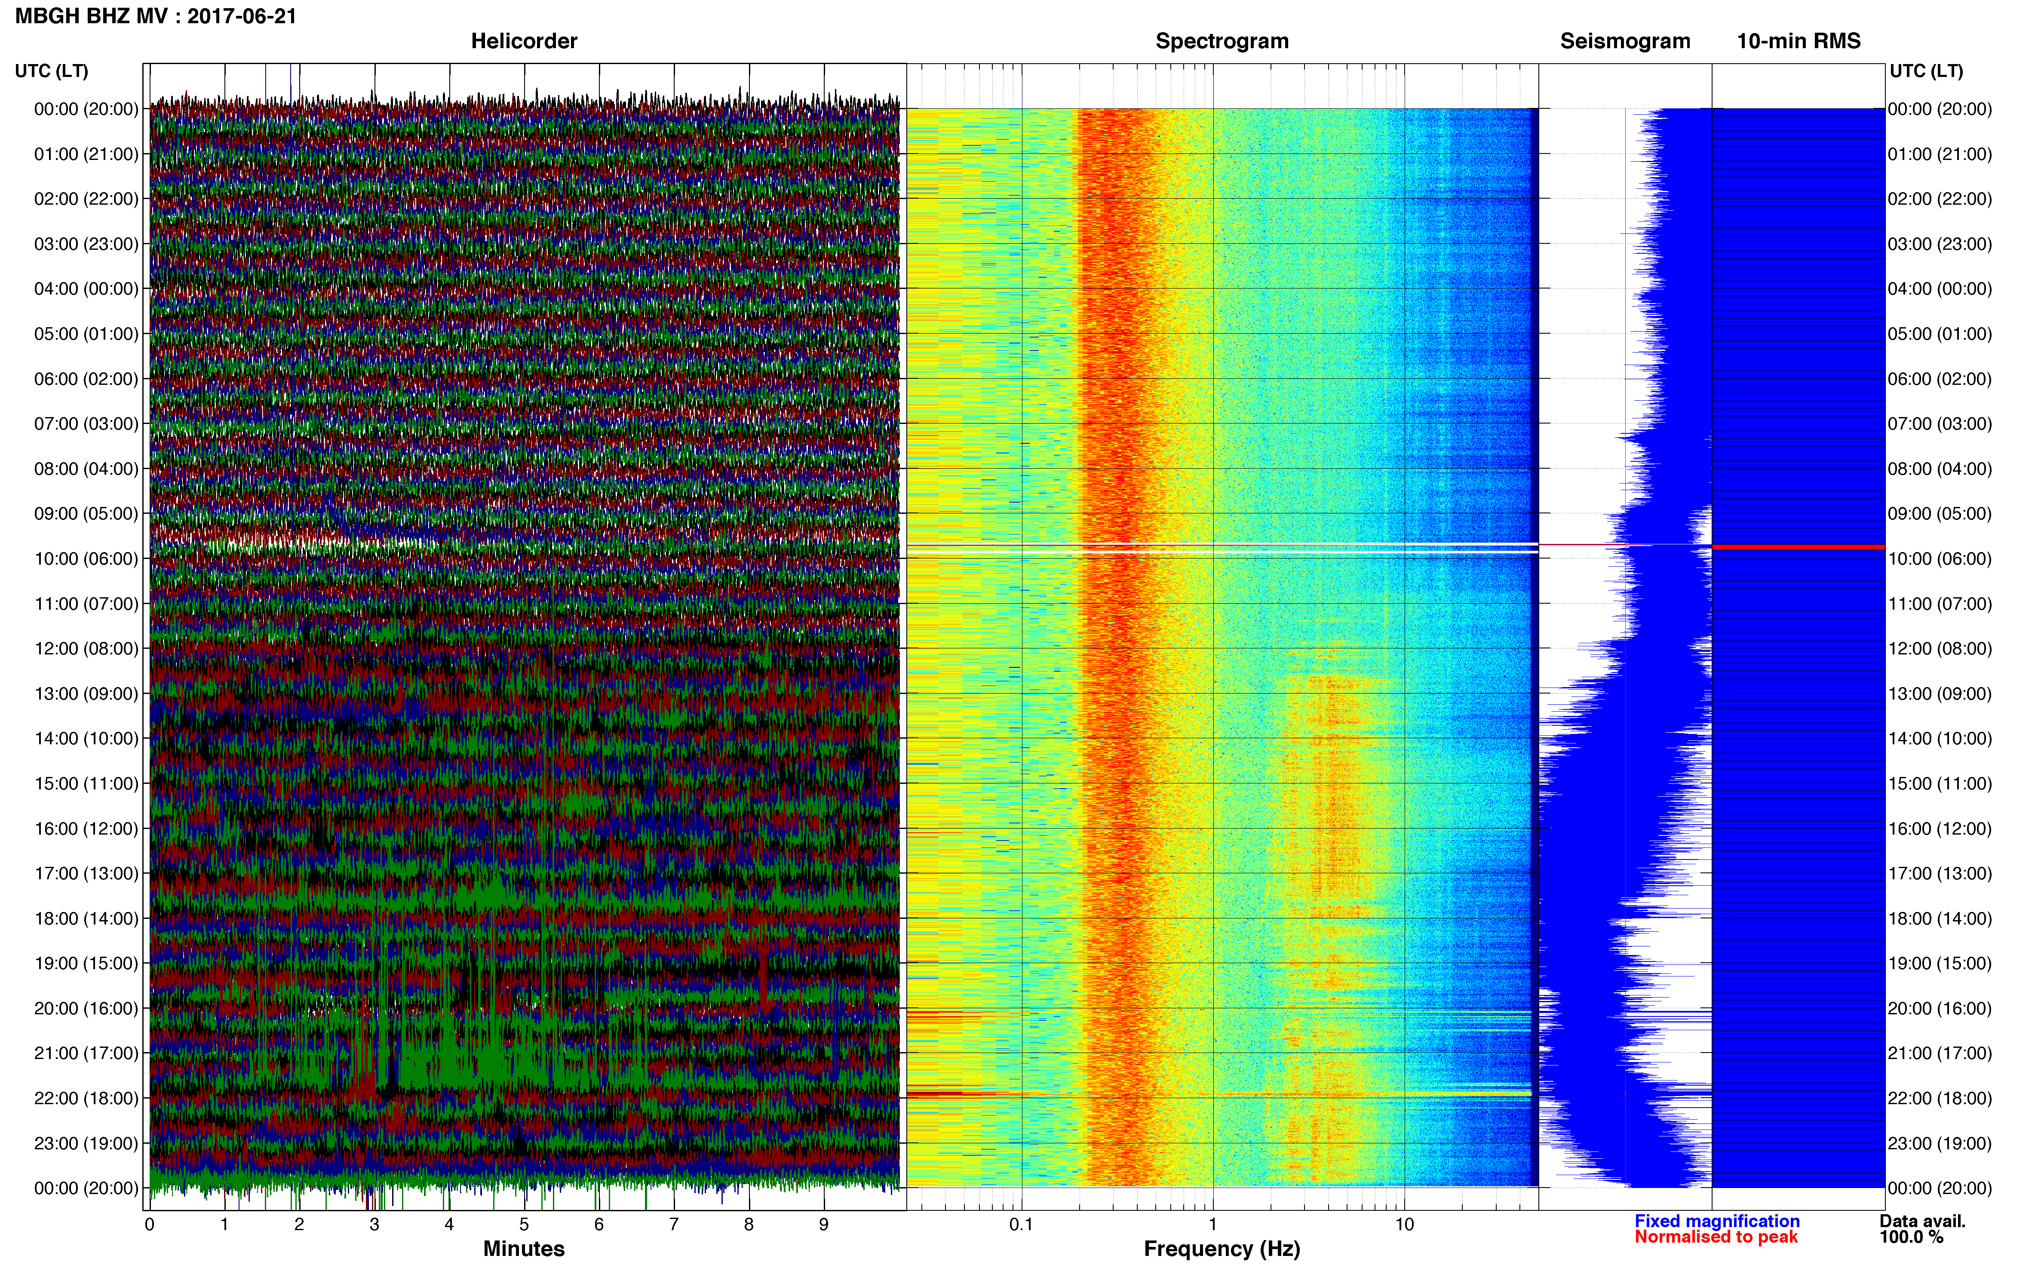Click the Frequency axis tick label '0.1'
This screenshot has width=2038, height=1274.
1021,1225
